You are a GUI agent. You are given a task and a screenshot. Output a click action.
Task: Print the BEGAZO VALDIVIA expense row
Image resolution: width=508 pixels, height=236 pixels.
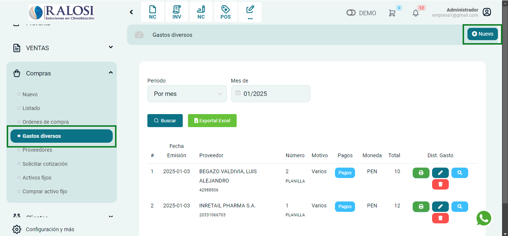tap(421, 173)
